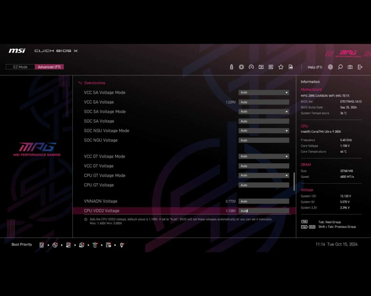Open Favorites star icon
371x296 pixels.
[281, 67]
